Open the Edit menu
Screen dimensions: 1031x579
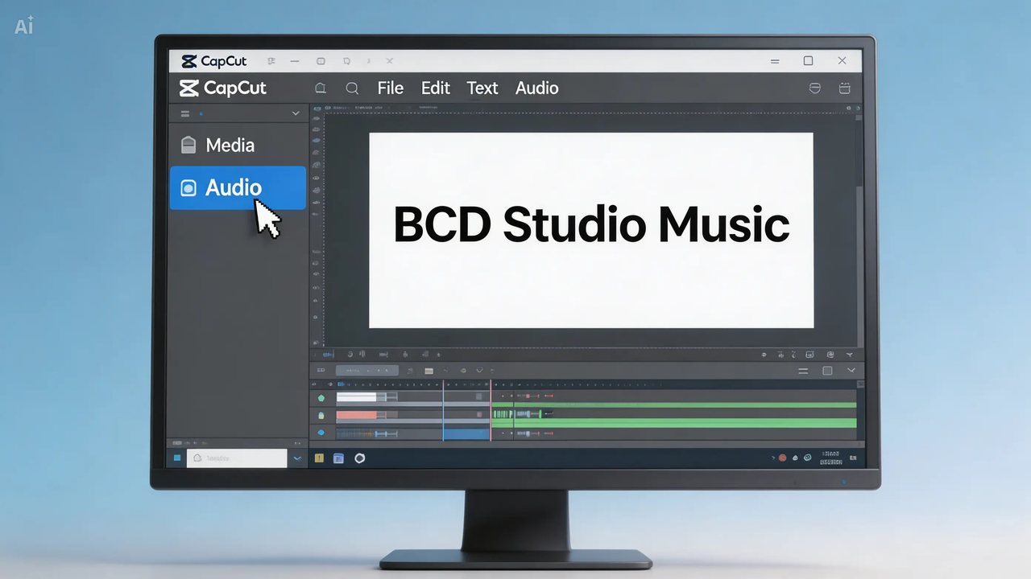tap(435, 88)
